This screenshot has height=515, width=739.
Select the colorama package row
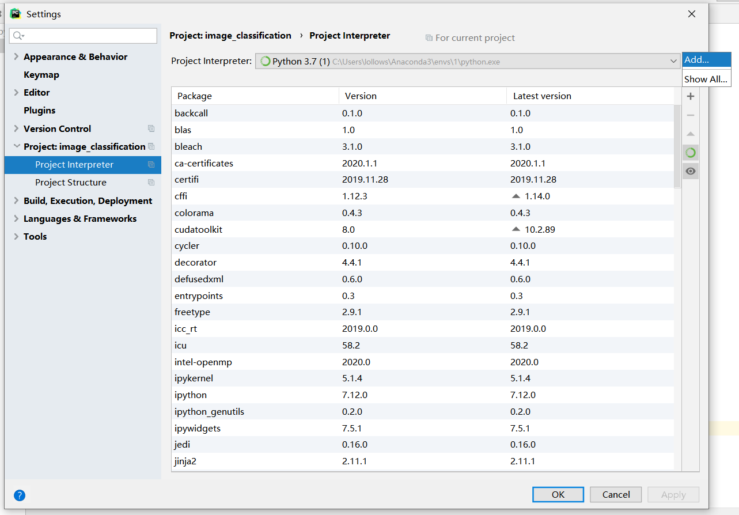coord(423,213)
